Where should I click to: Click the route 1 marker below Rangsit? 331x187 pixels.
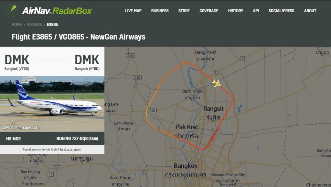tap(216, 128)
